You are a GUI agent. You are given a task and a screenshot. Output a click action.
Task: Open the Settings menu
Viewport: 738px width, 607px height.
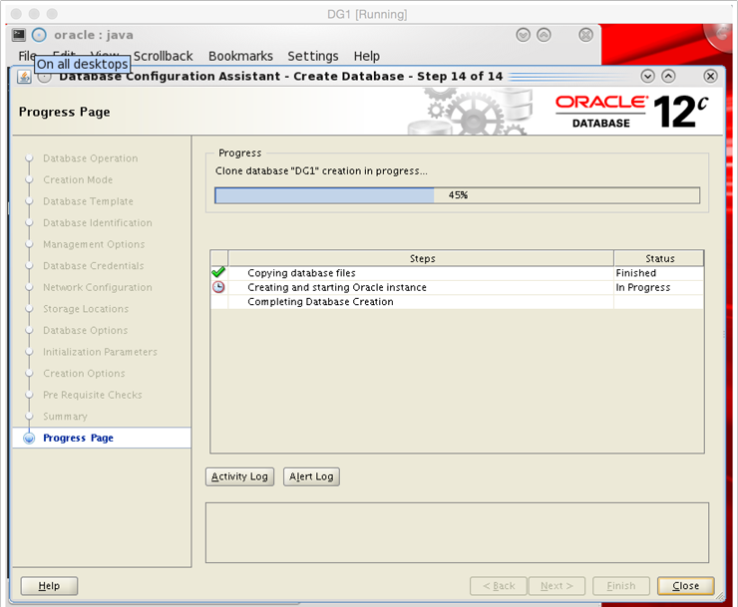(x=313, y=56)
